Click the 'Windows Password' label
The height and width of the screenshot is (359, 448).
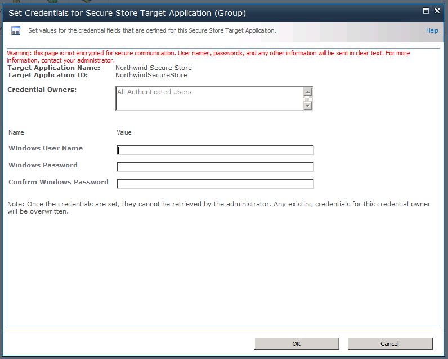pos(43,165)
